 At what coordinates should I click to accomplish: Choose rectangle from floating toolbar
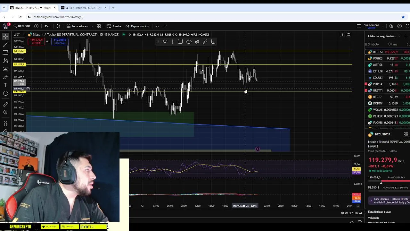[181, 42]
